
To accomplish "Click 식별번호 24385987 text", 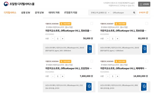I will pos(107,24).
